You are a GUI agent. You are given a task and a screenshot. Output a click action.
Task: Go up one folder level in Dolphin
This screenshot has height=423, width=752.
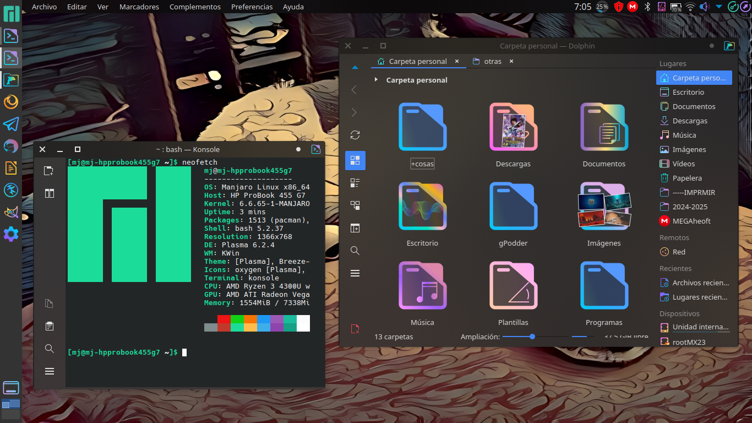(x=355, y=67)
